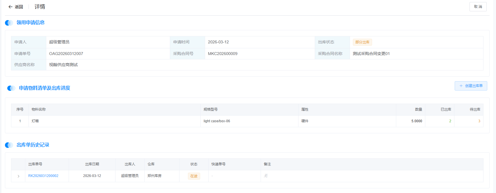Image resolution: width=496 pixels, height=193 pixels.
Task: Click the 出库单号 column header
Action: (x=35, y=164)
